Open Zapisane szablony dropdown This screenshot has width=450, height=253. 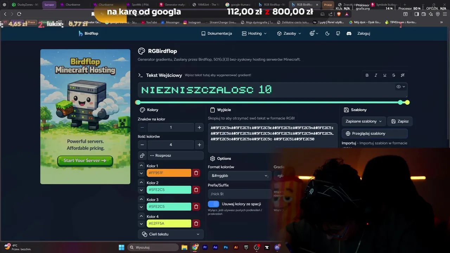coord(364,121)
